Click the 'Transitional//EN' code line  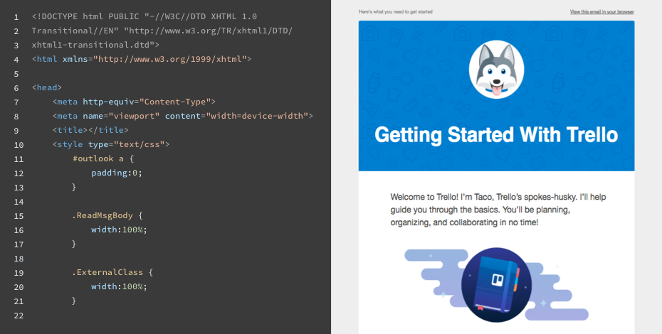[x=162, y=31]
